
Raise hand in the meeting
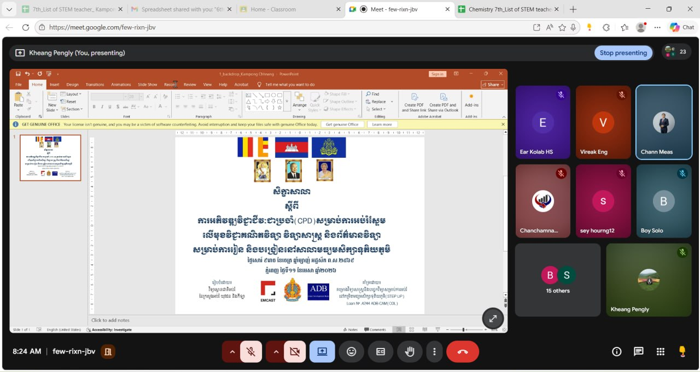[410, 352]
